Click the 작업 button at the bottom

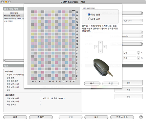(x=71, y=117)
